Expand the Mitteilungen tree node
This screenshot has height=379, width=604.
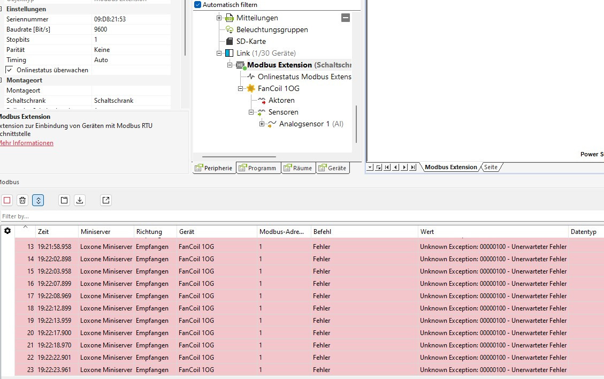[x=219, y=18]
